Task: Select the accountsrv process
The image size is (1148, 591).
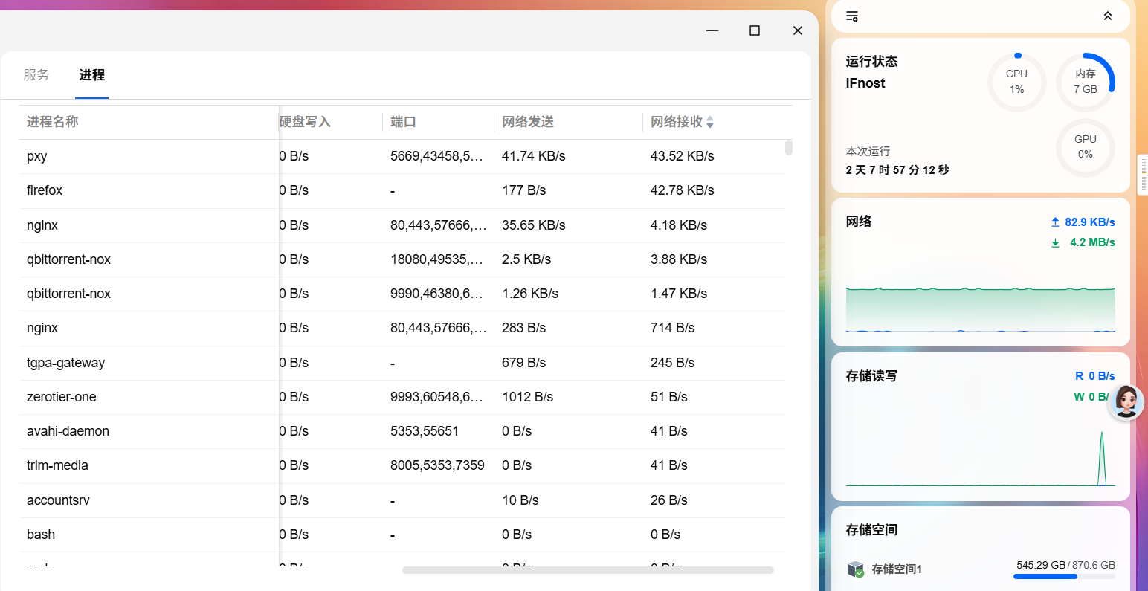Action: coord(402,500)
